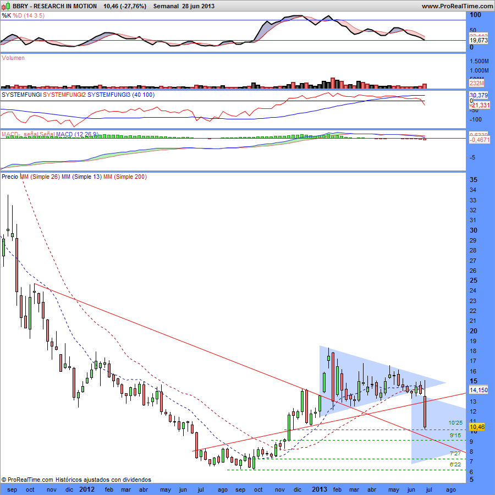The height and width of the screenshot is (495, 495).
Task: Select the SYSTEMFUNGI2 indicator label
Action: pos(64,95)
